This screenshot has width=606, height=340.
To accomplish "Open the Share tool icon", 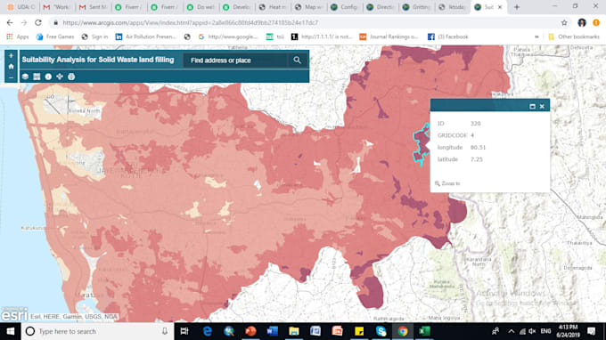I will tap(60, 77).
